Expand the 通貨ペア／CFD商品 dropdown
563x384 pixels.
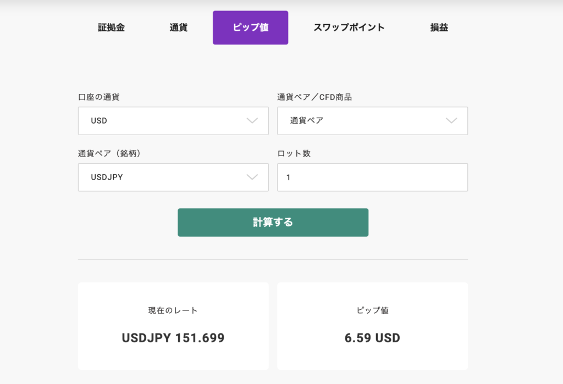click(x=372, y=120)
